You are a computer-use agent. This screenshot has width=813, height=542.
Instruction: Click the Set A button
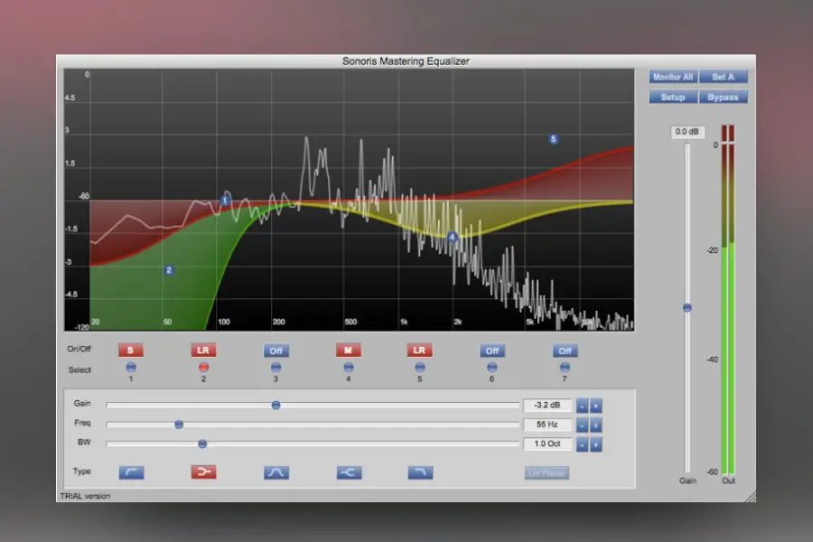[x=724, y=77]
